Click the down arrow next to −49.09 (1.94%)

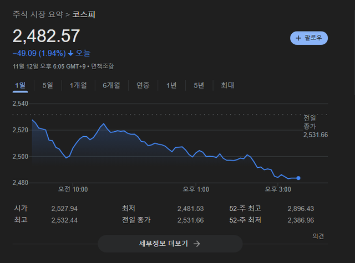point(71,53)
